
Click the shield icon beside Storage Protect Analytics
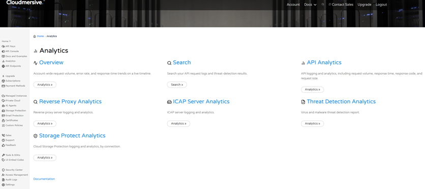click(36, 136)
